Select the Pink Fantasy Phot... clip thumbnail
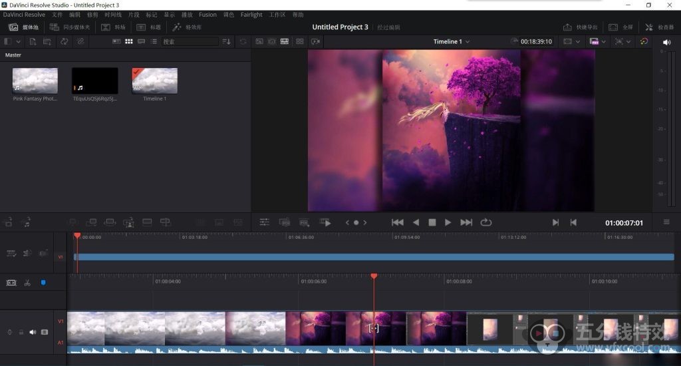 (35, 81)
